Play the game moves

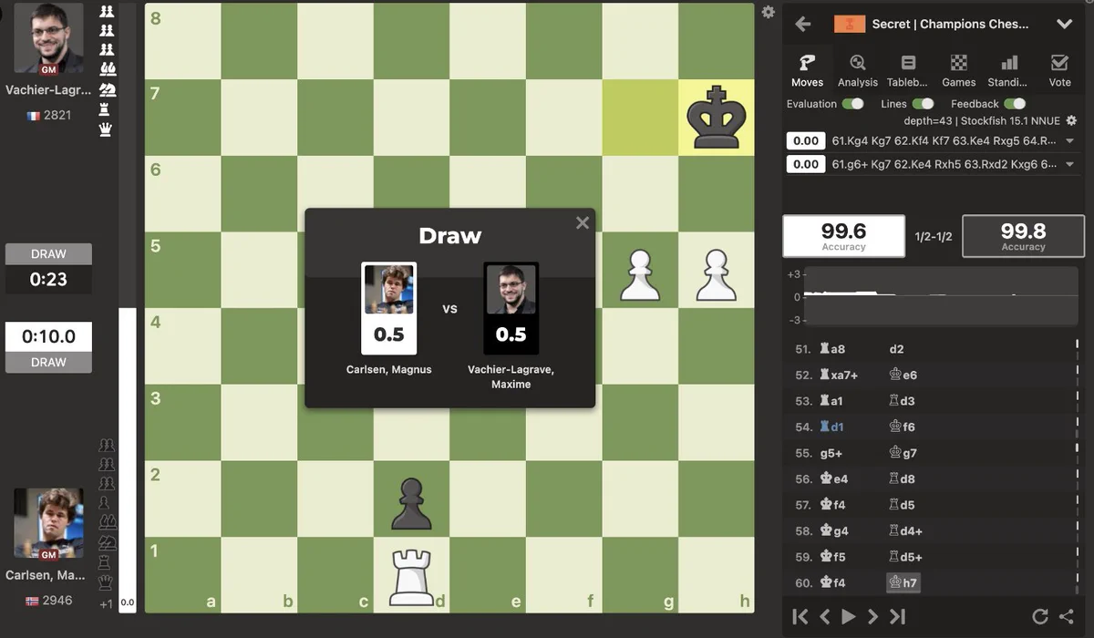click(849, 617)
